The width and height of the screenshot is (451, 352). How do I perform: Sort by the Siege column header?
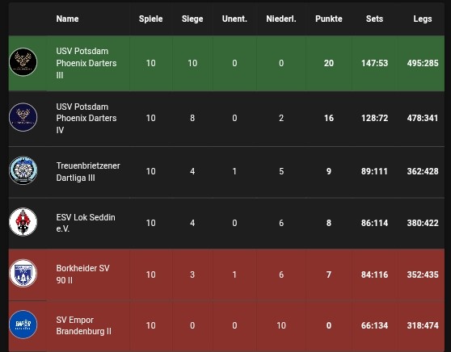(192, 19)
